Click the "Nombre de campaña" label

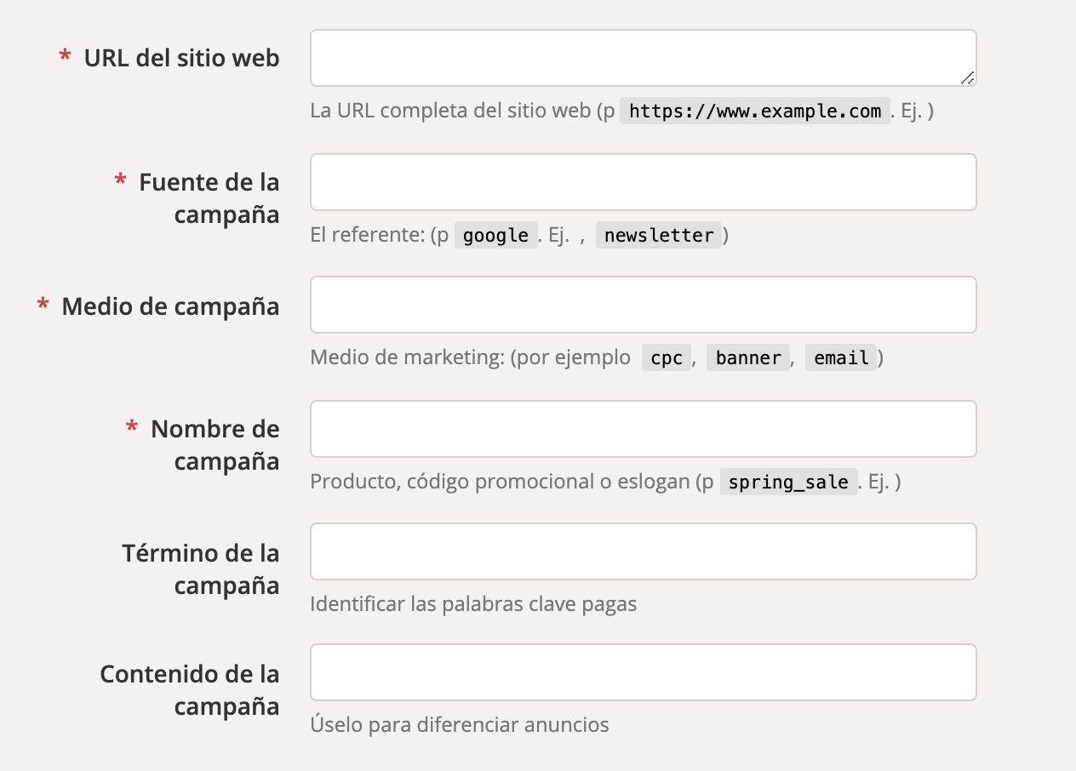215,445
